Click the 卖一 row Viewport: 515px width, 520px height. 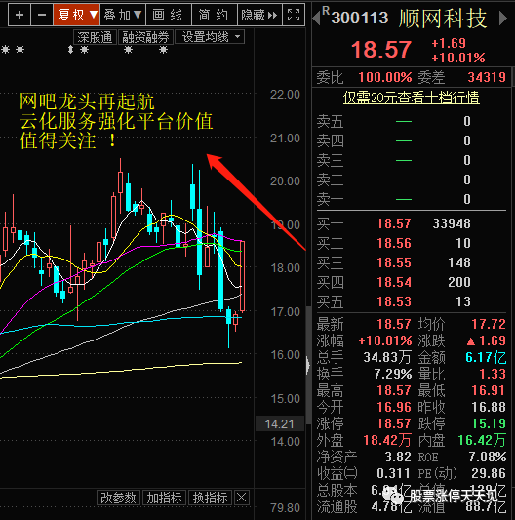(412, 199)
